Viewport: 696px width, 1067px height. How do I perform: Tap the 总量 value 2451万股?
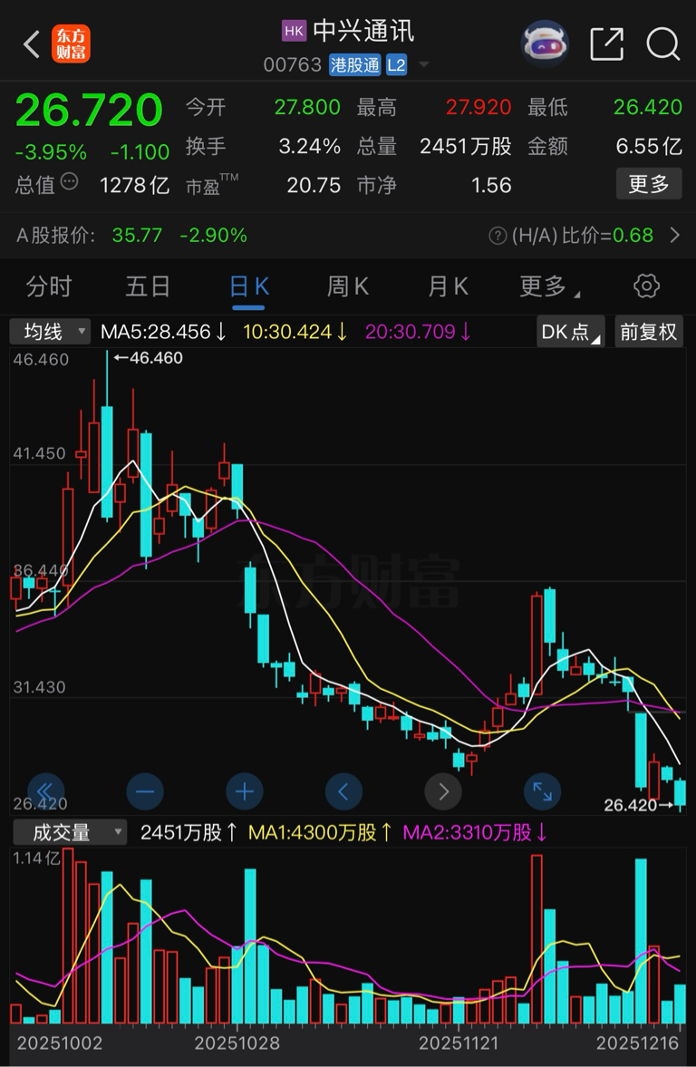click(466, 146)
